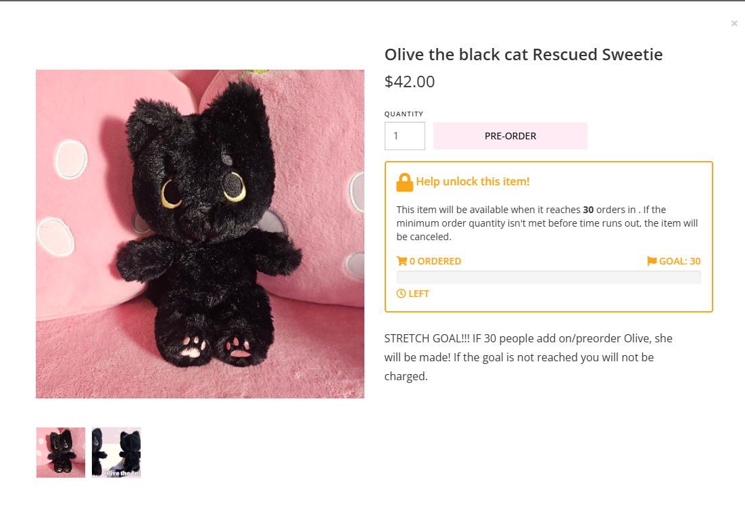Focus the quantity input field
Screen dimensions: 745x527
click(404, 136)
